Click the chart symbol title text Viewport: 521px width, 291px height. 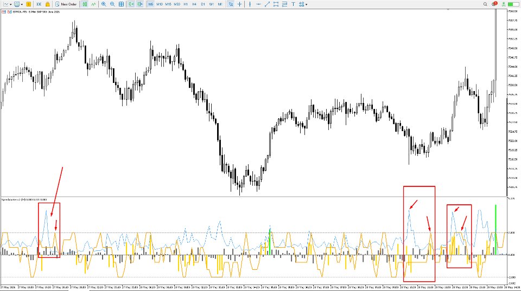(36, 12)
